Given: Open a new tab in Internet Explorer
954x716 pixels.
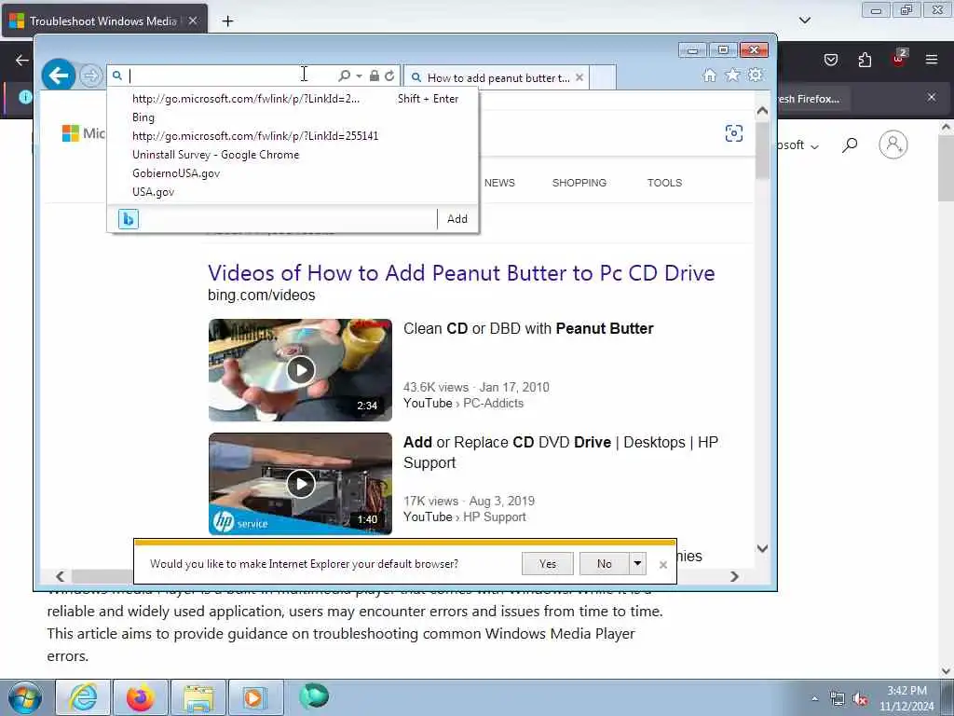Looking at the screenshot, I should (x=603, y=77).
